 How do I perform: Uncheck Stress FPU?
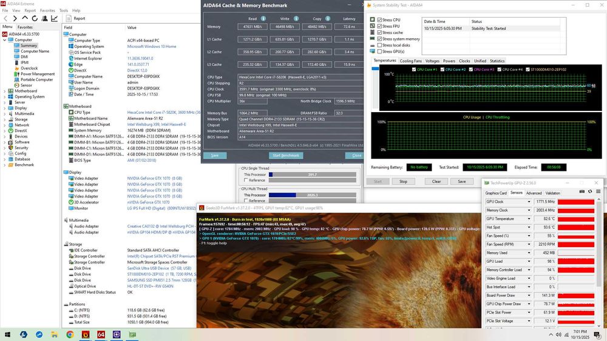[380, 26]
